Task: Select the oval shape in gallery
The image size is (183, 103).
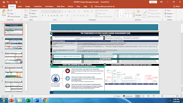Action: [x=128, y=11]
